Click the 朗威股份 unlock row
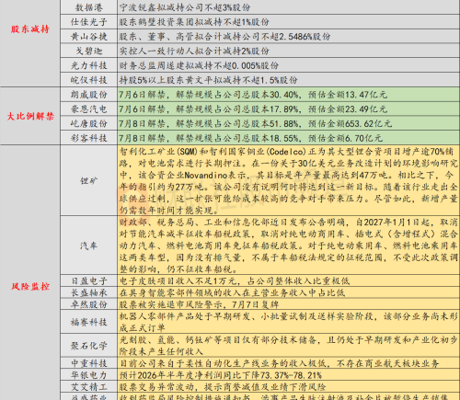The image size is (460, 400). (260, 95)
